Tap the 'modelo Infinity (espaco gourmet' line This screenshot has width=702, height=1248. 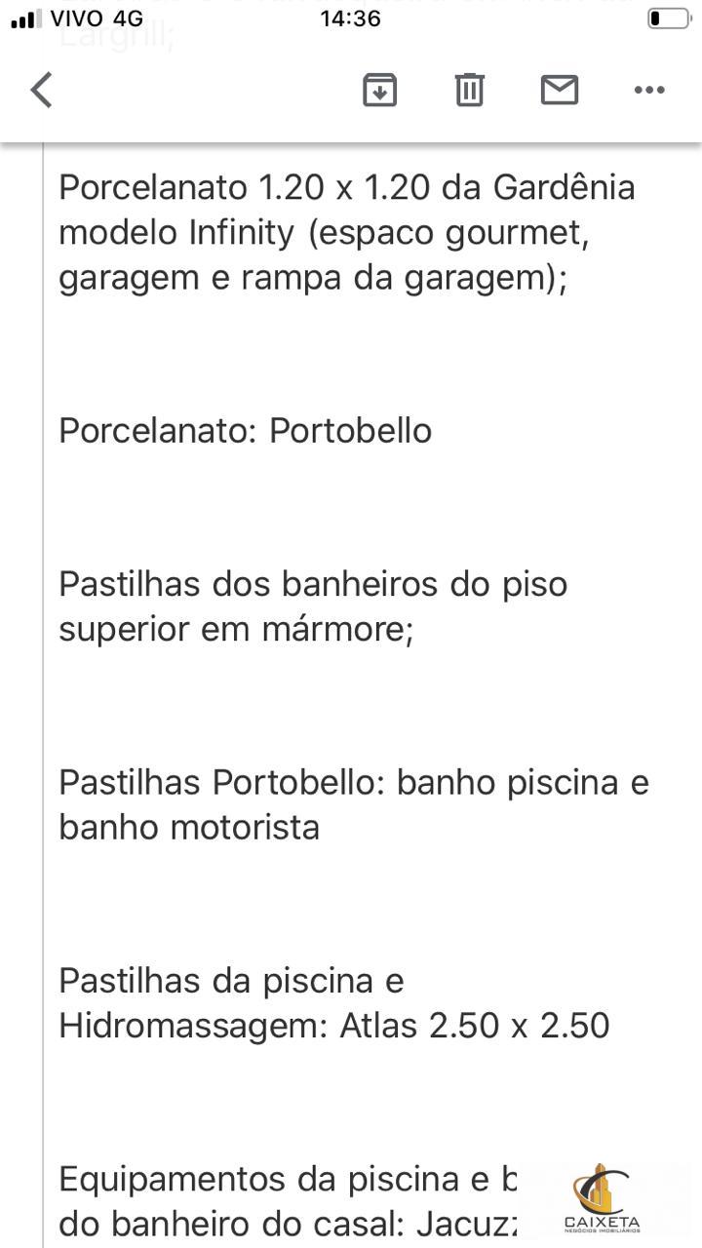(323, 233)
